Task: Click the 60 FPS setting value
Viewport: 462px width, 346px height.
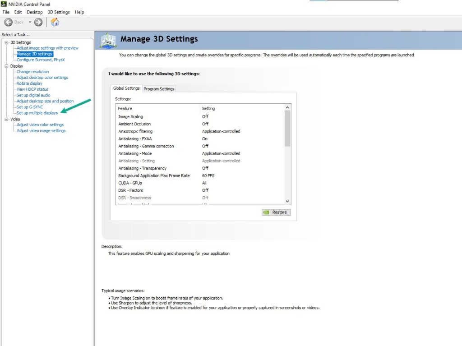Action: (208, 175)
